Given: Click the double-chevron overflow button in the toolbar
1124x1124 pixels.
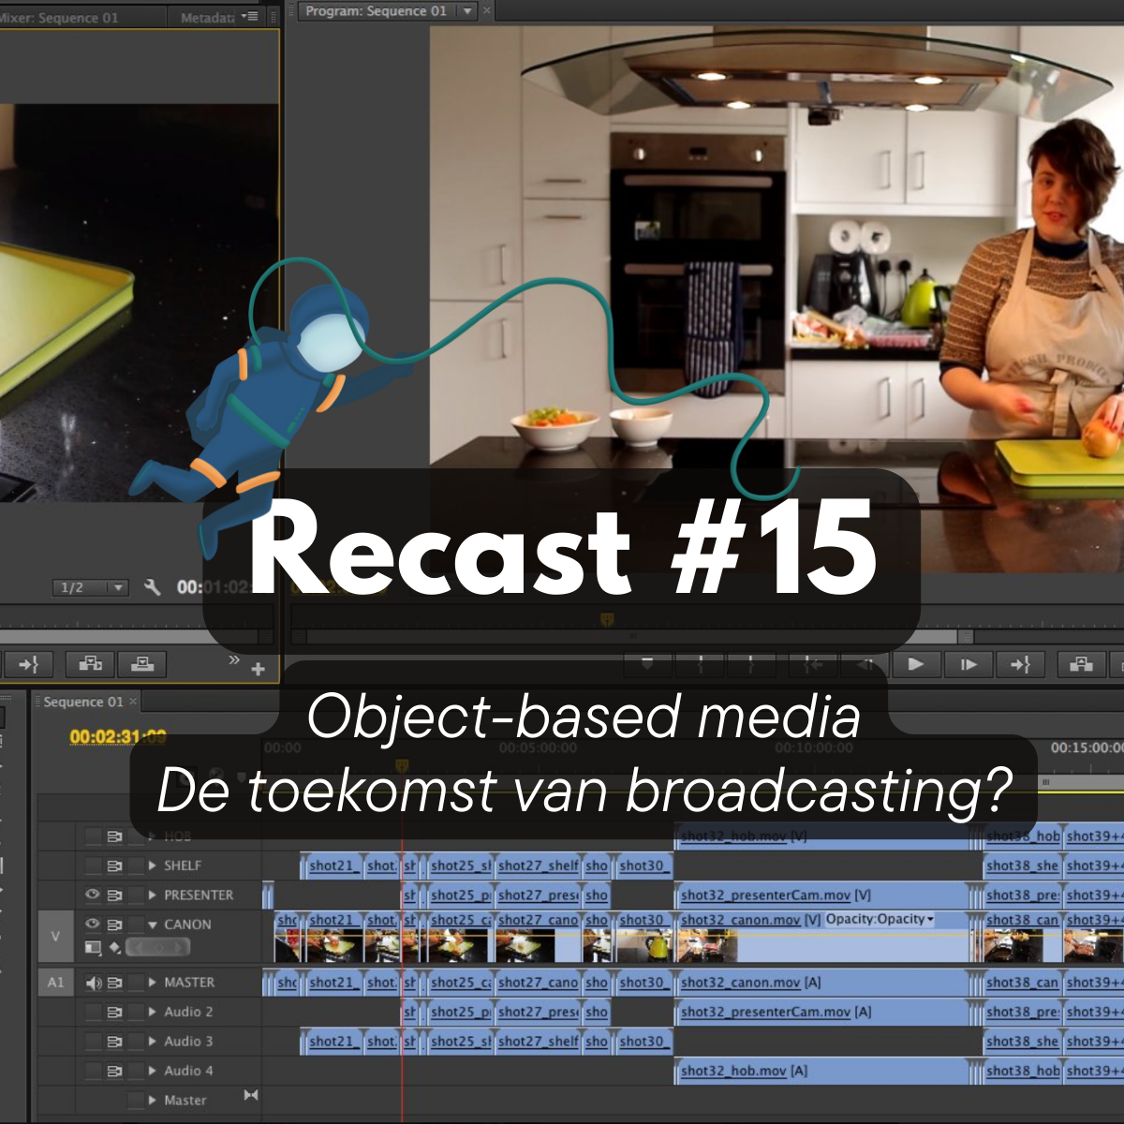Looking at the screenshot, I should pyautogui.click(x=234, y=658).
